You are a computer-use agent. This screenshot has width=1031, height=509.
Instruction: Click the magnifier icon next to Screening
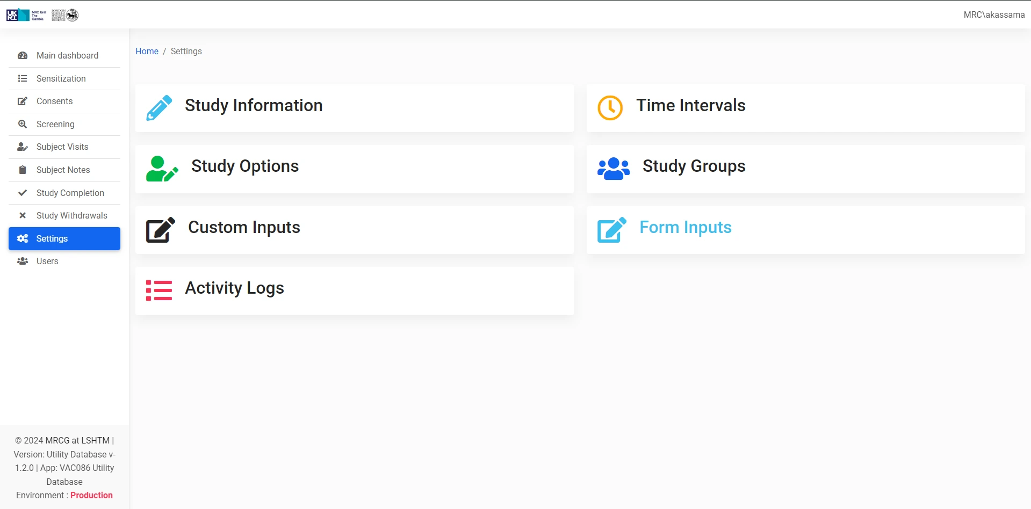23,124
